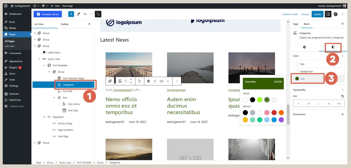Open the block Settings gear tab
Viewport: 351px width, 168px height.
(x=305, y=47)
